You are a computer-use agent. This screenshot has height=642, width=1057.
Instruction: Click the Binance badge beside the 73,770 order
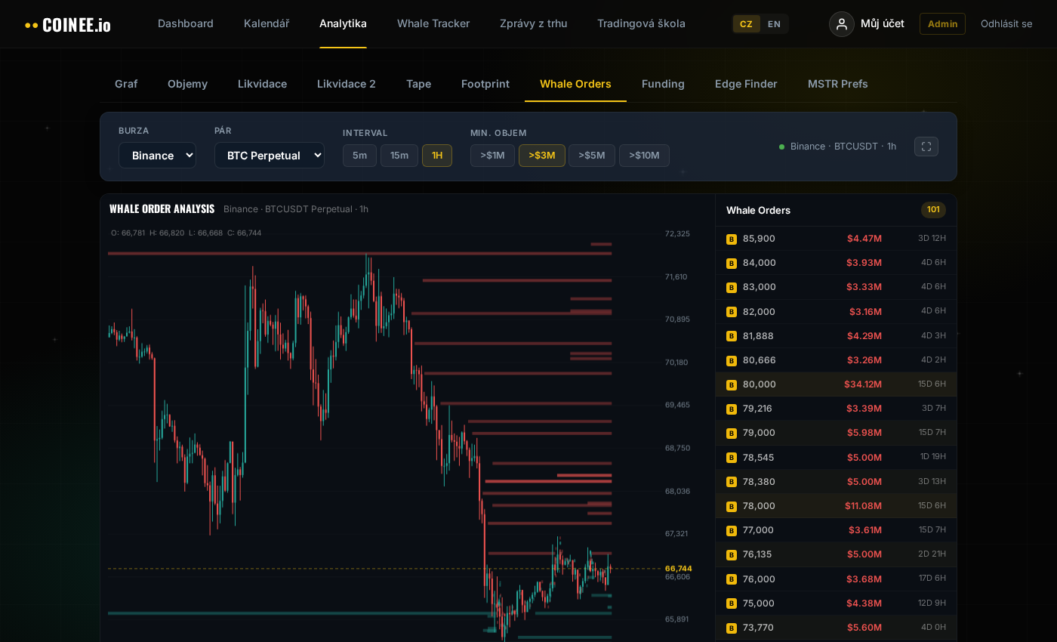coord(732,628)
